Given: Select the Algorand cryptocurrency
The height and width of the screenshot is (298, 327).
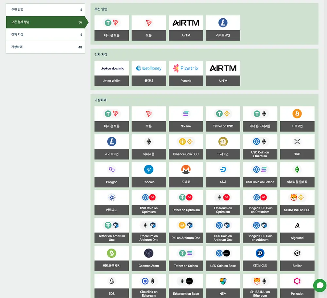Looking at the screenshot, I should pyautogui.click(x=297, y=231).
